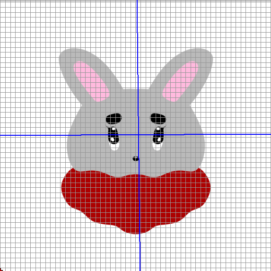Click the bunny's left black eyebrow
This screenshot has width=271, height=271.
point(114,119)
